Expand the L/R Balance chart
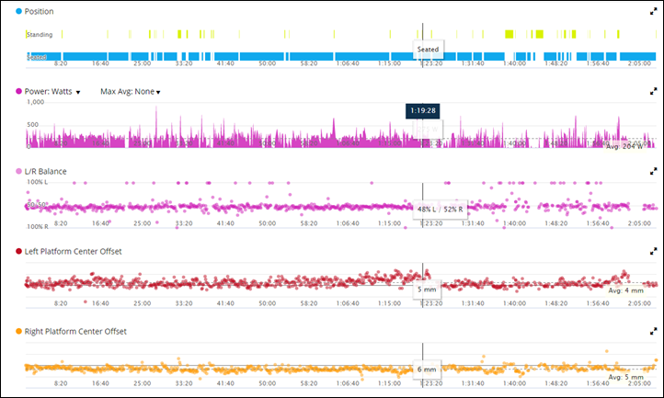 (x=653, y=171)
